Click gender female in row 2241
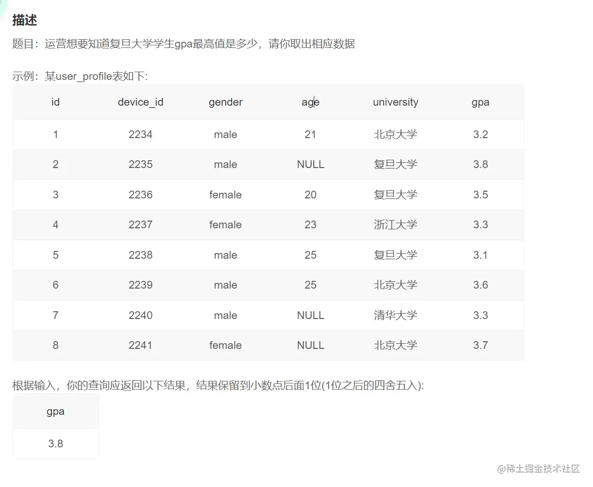593x487 pixels. pos(225,345)
